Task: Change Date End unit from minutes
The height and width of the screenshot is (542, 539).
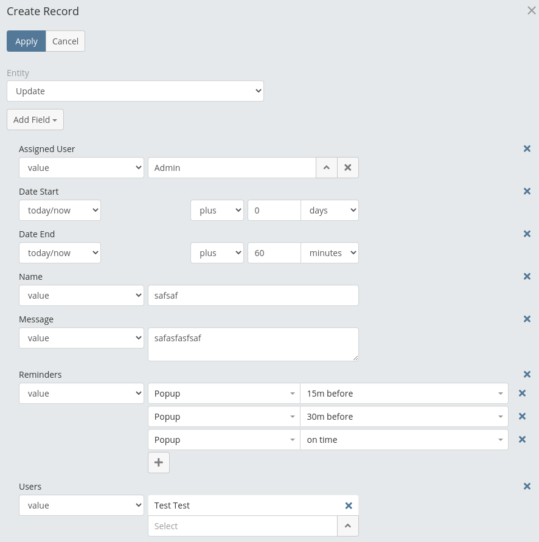Action: (x=329, y=253)
